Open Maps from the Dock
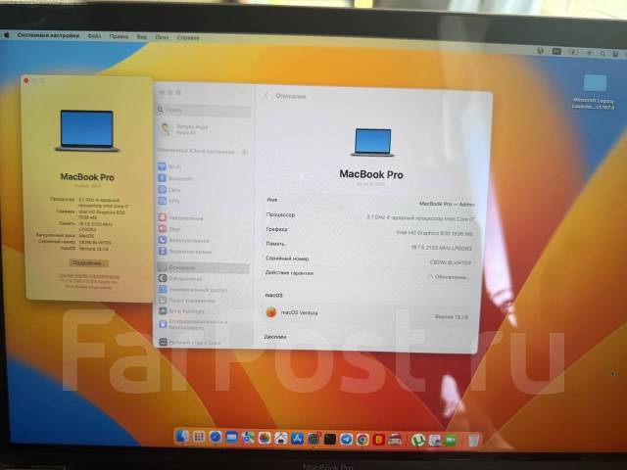This screenshot has width=627, height=470. (248, 438)
